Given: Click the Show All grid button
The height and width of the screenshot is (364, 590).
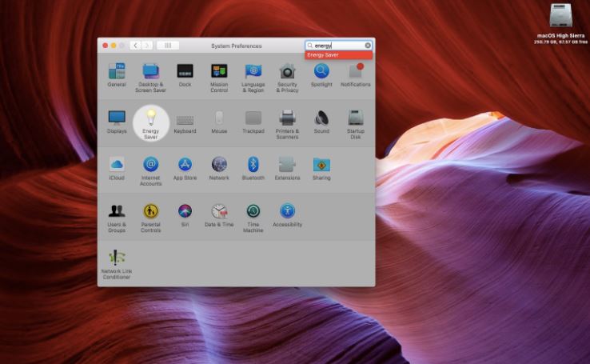Looking at the screenshot, I should point(168,46).
